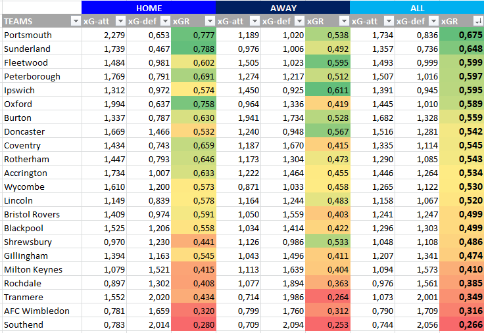The width and height of the screenshot is (484, 333).
Task: Select Shrewsbury away xGR value 0,533
Action: tap(327, 242)
